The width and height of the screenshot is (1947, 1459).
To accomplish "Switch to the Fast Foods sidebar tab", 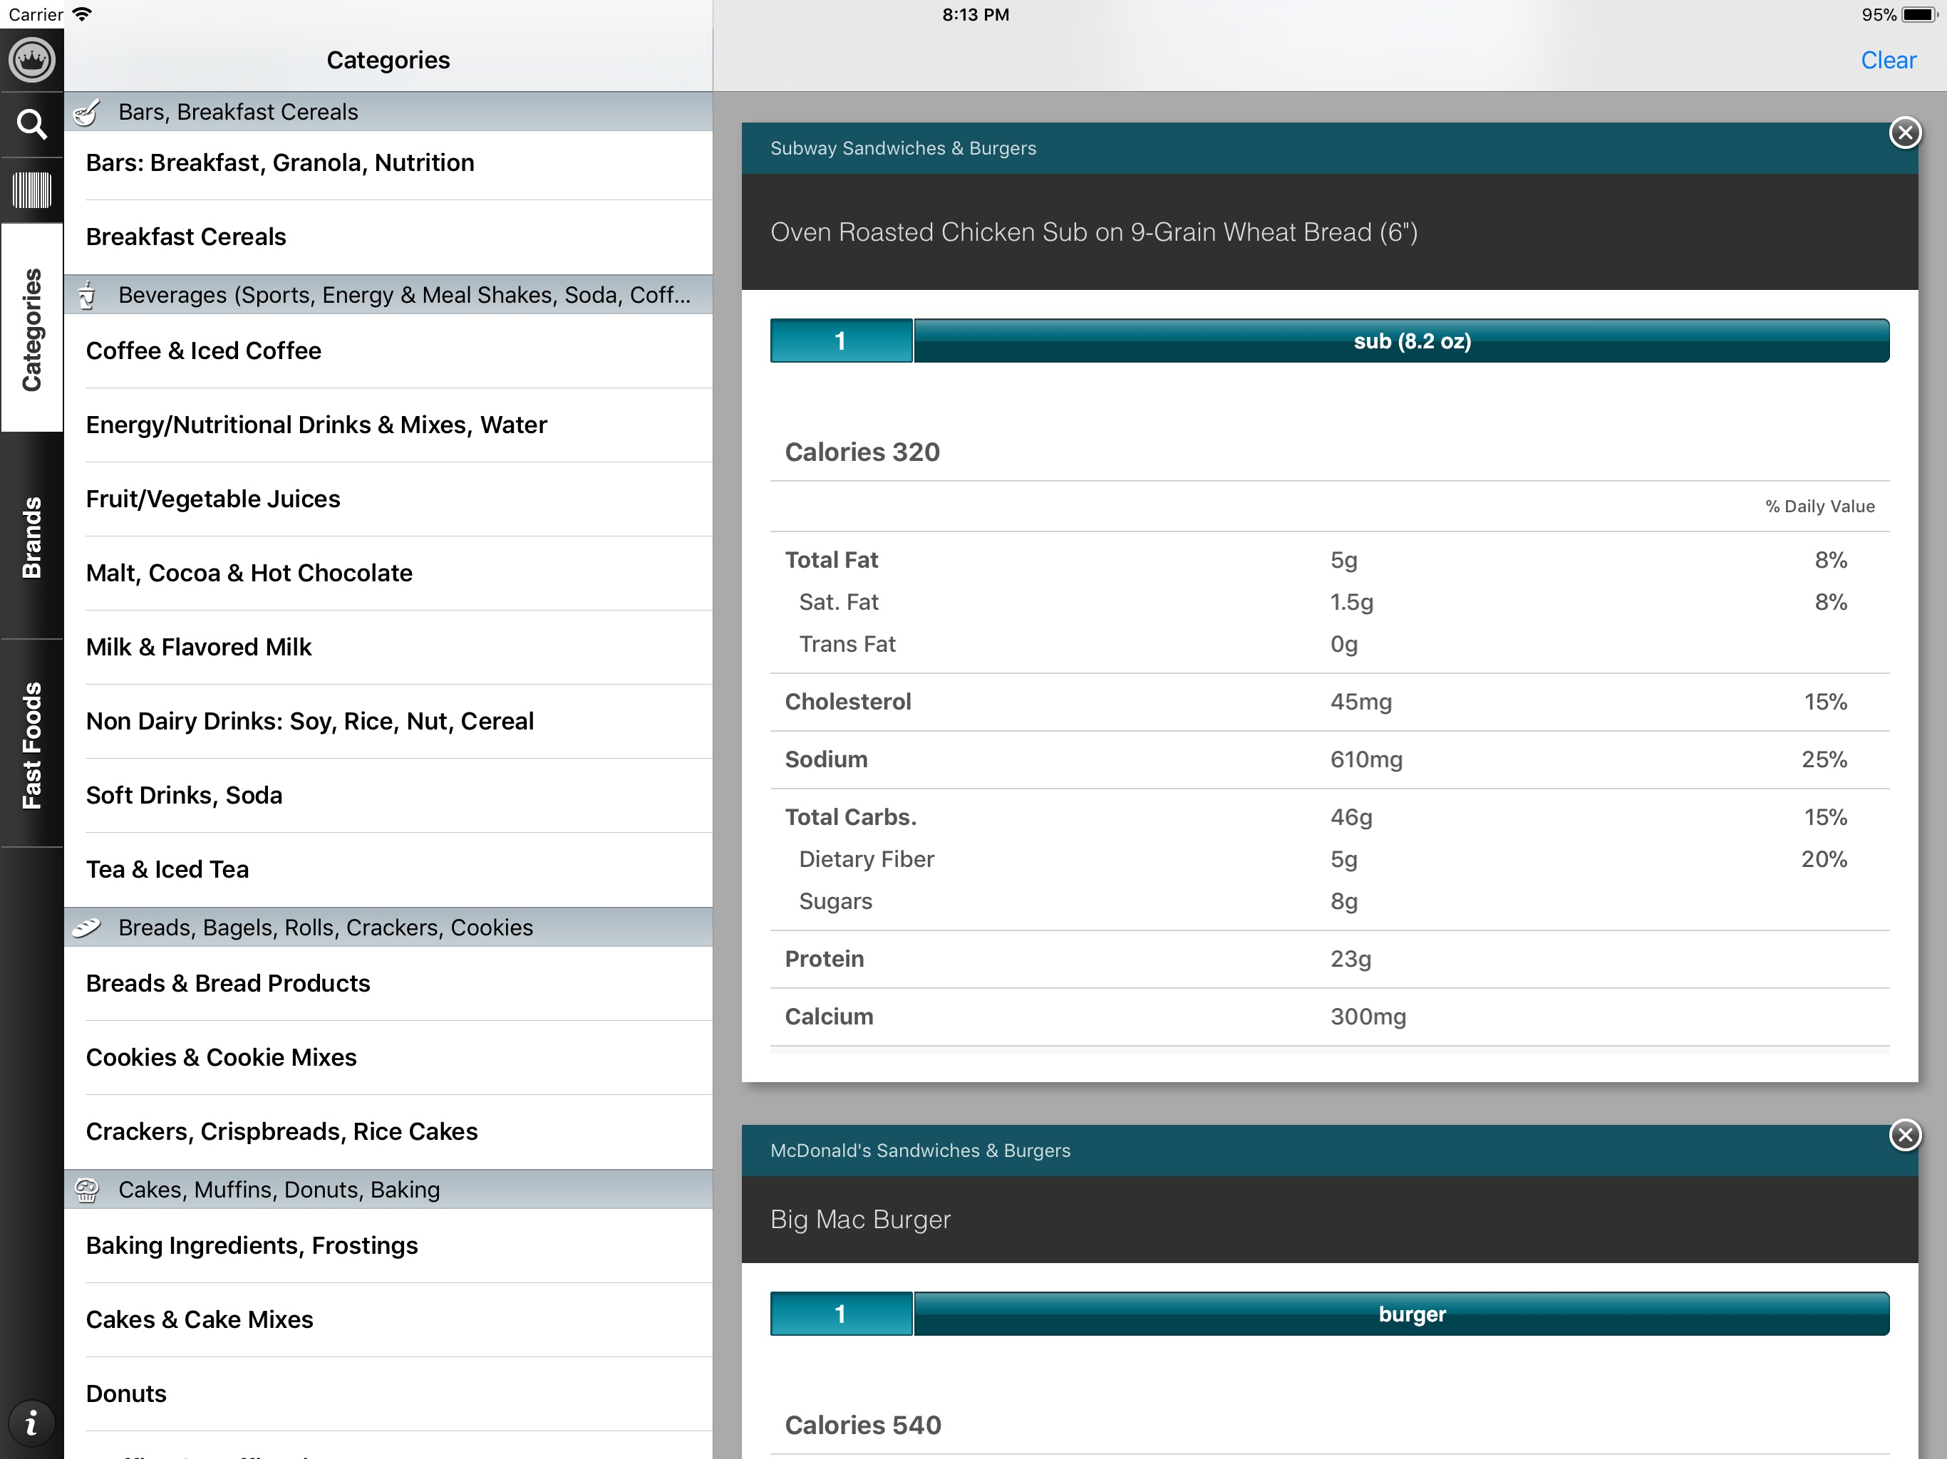I will pos(31,744).
